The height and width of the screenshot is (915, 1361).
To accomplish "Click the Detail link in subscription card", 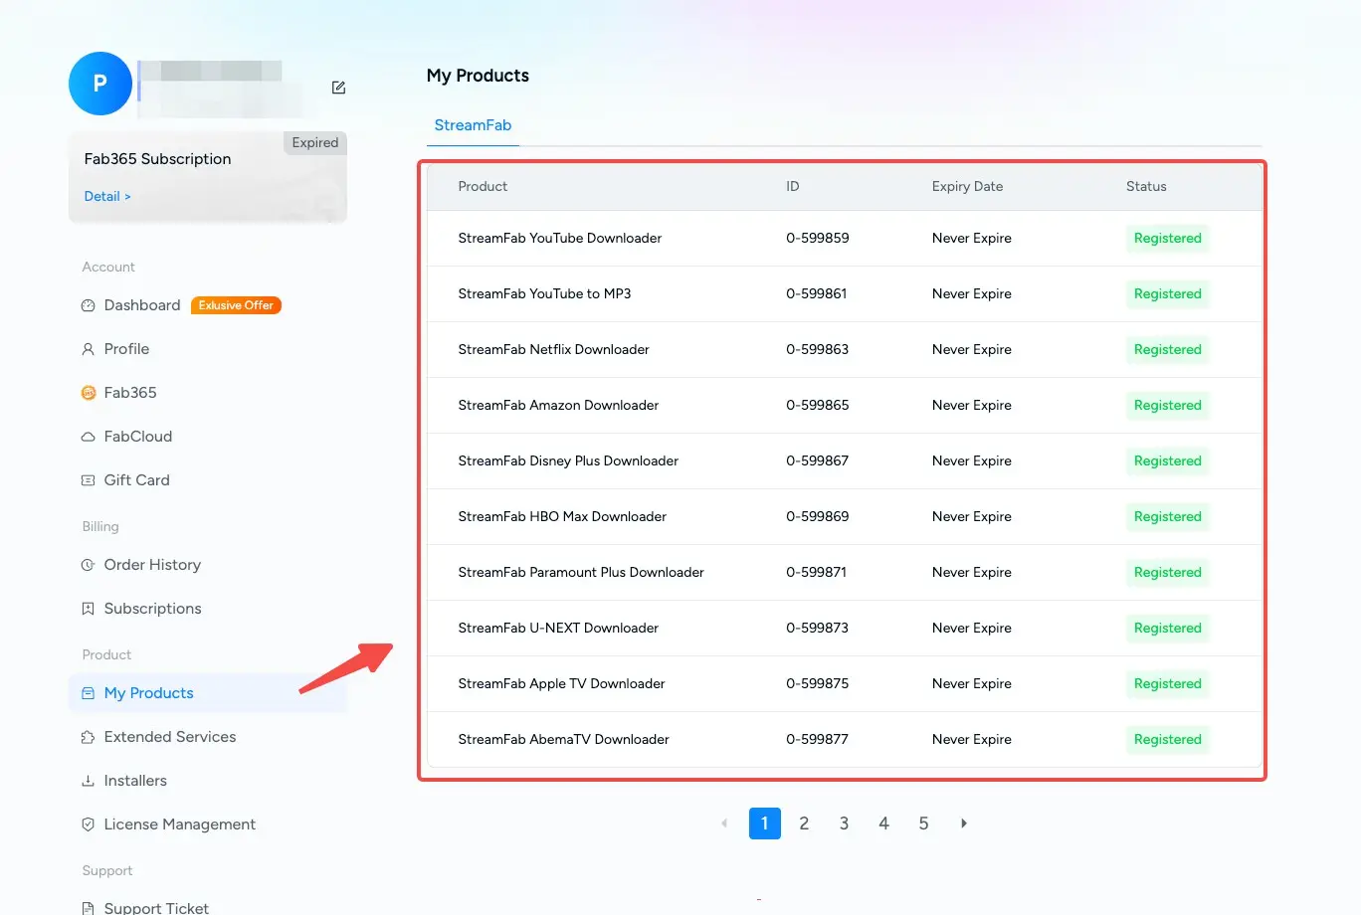I will (x=107, y=197).
